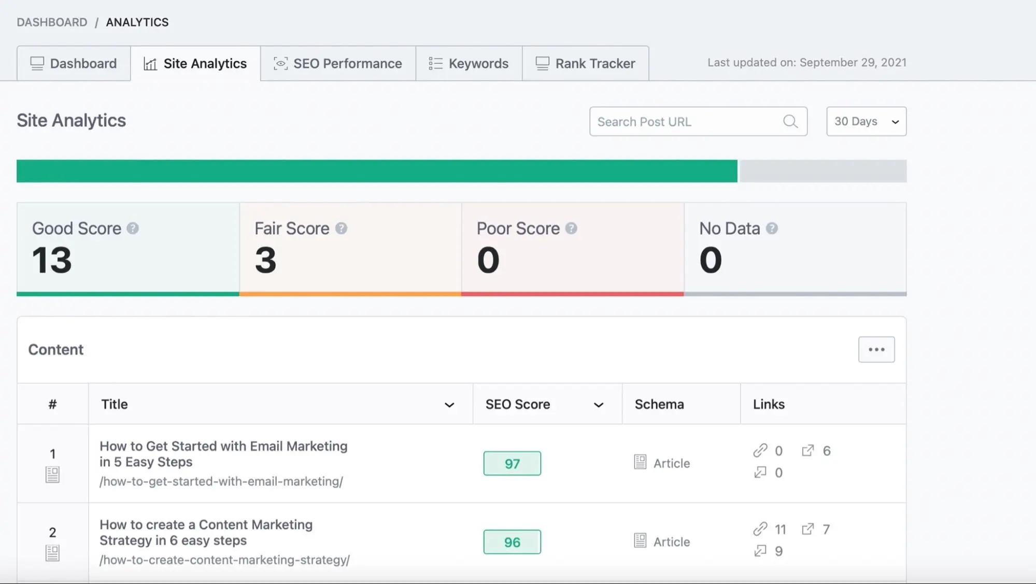Open the 30 Days period dropdown
This screenshot has height=584, width=1036.
(x=865, y=121)
